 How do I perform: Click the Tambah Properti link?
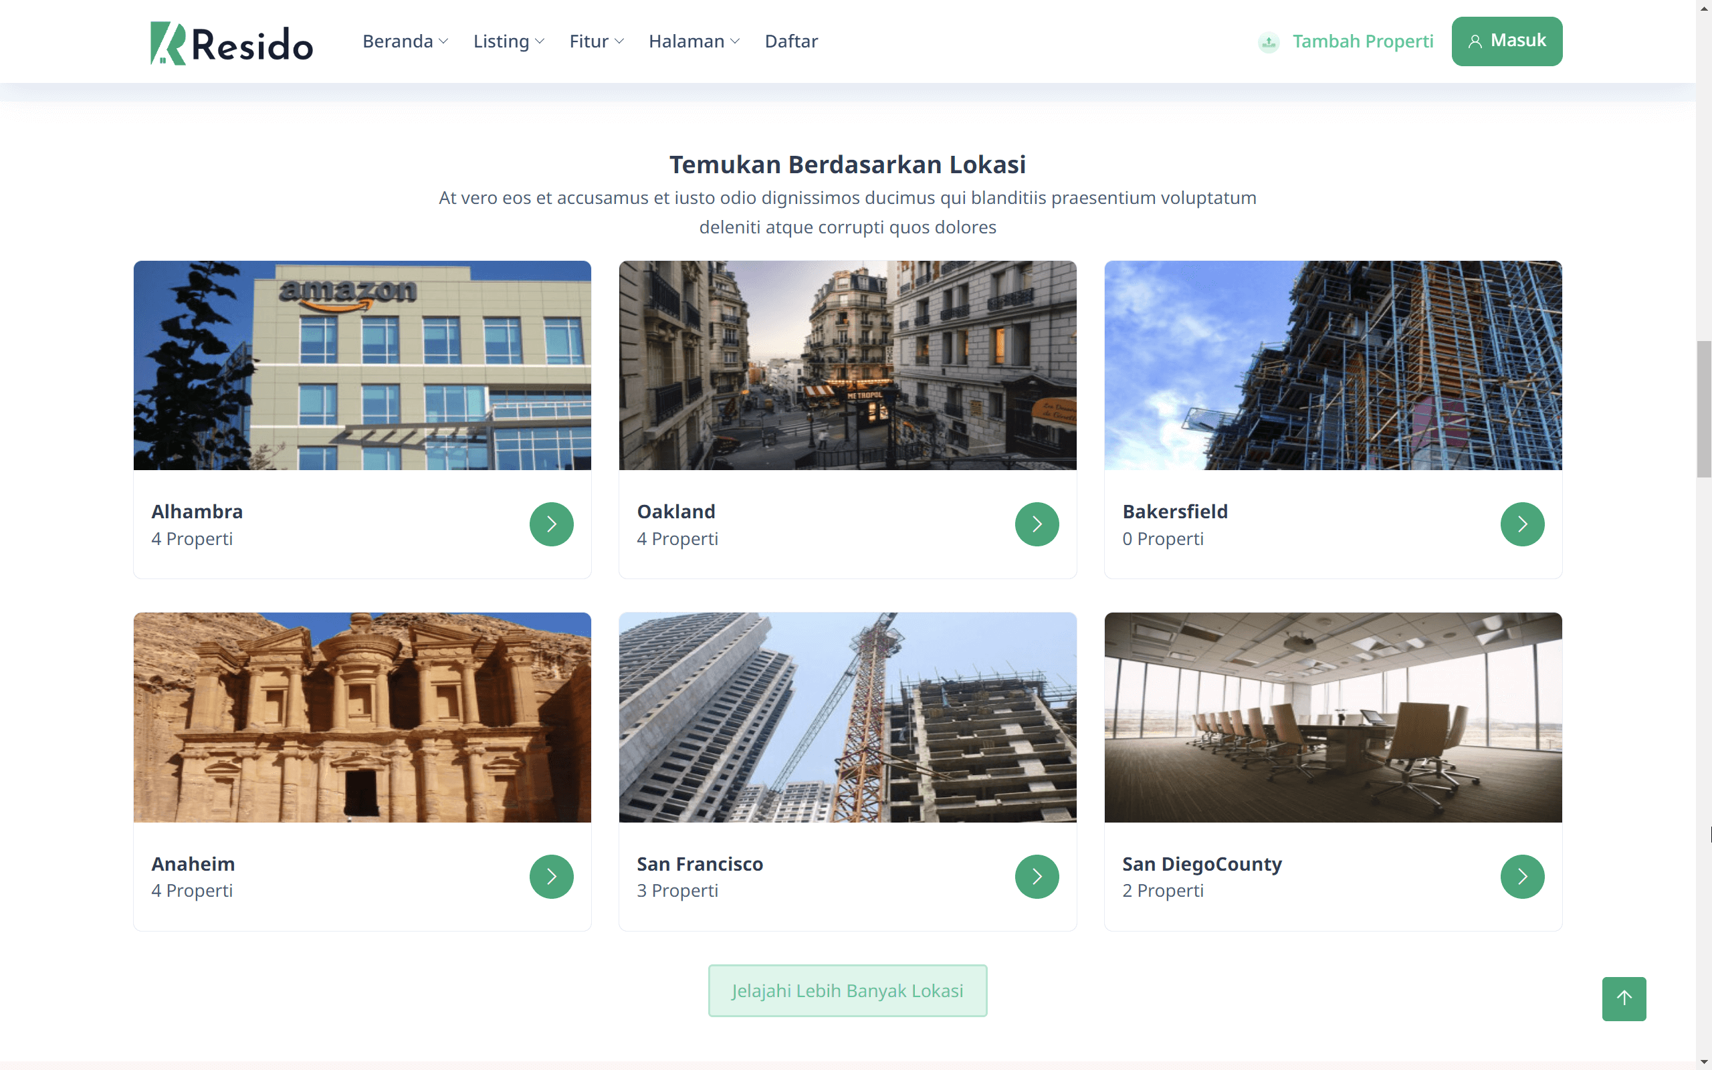click(1362, 41)
